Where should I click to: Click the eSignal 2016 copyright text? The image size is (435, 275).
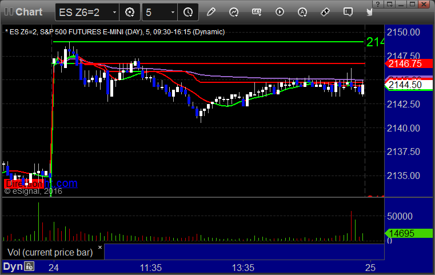point(33,191)
